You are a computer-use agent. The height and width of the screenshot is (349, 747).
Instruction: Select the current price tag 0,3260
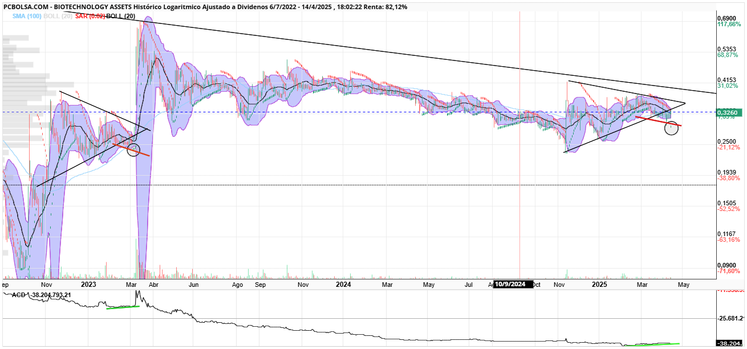coord(728,112)
